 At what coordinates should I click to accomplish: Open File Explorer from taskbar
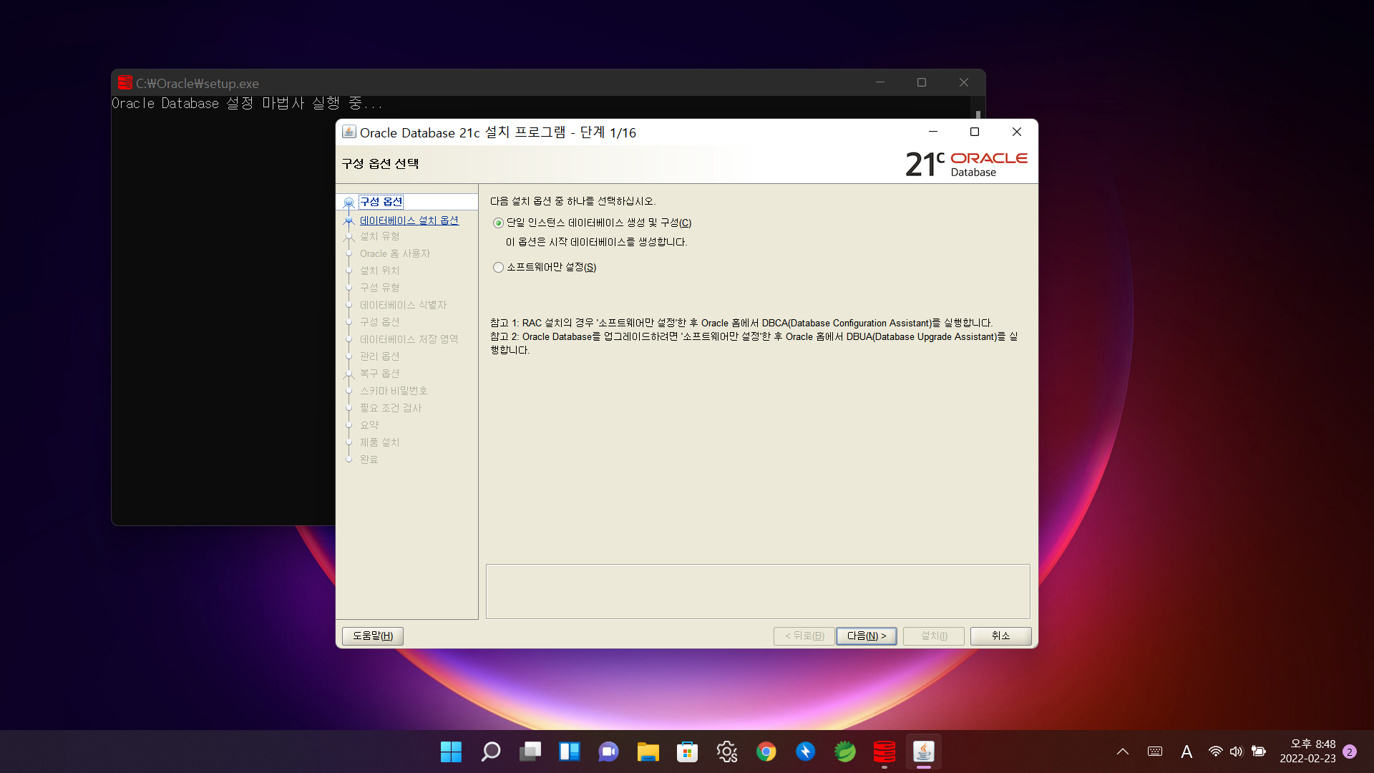pos(648,752)
